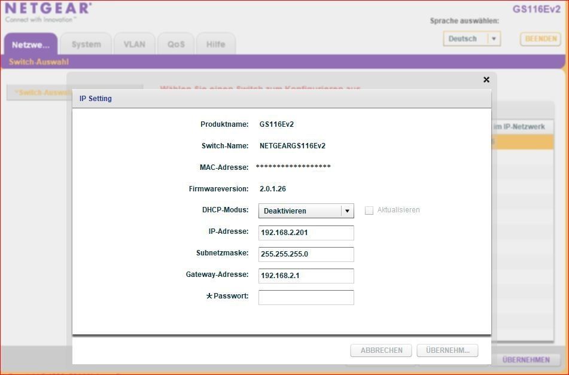
Task: Go to the QoS tab
Action: coord(176,44)
